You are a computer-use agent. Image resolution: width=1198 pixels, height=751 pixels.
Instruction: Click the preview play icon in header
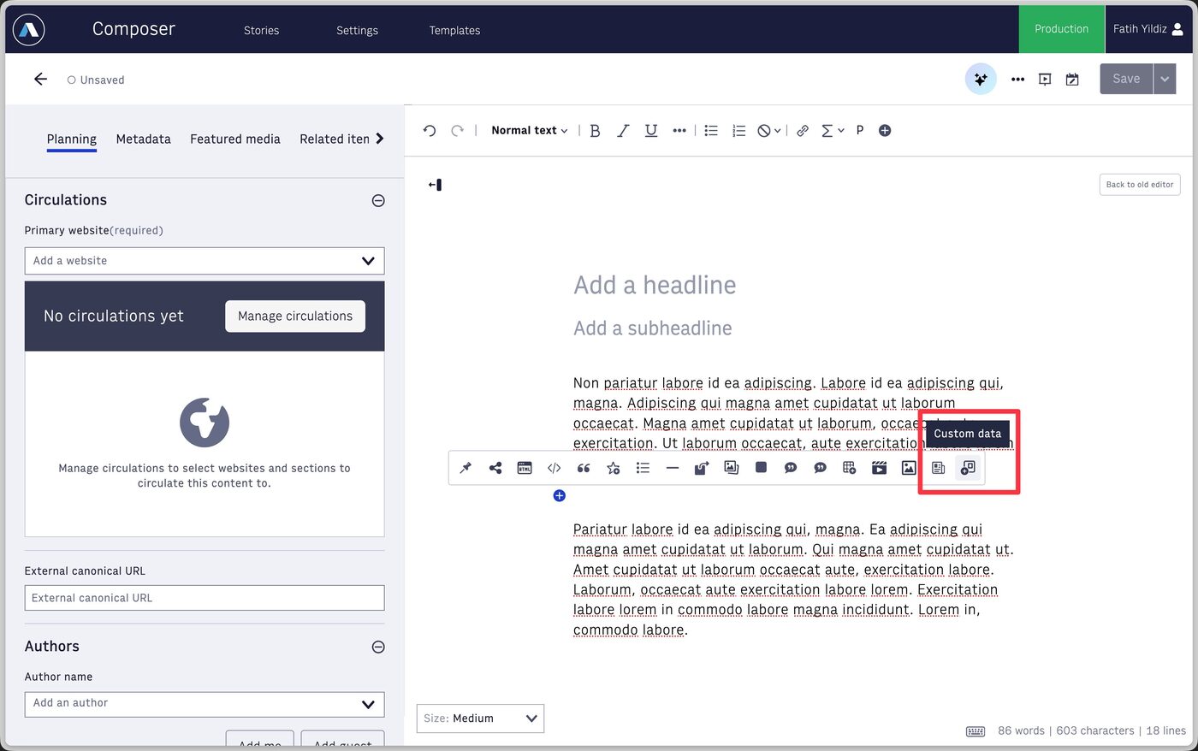click(x=1045, y=80)
